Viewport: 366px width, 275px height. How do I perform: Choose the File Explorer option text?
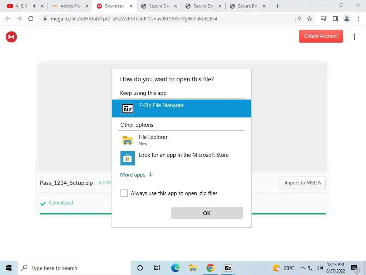click(x=153, y=137)
